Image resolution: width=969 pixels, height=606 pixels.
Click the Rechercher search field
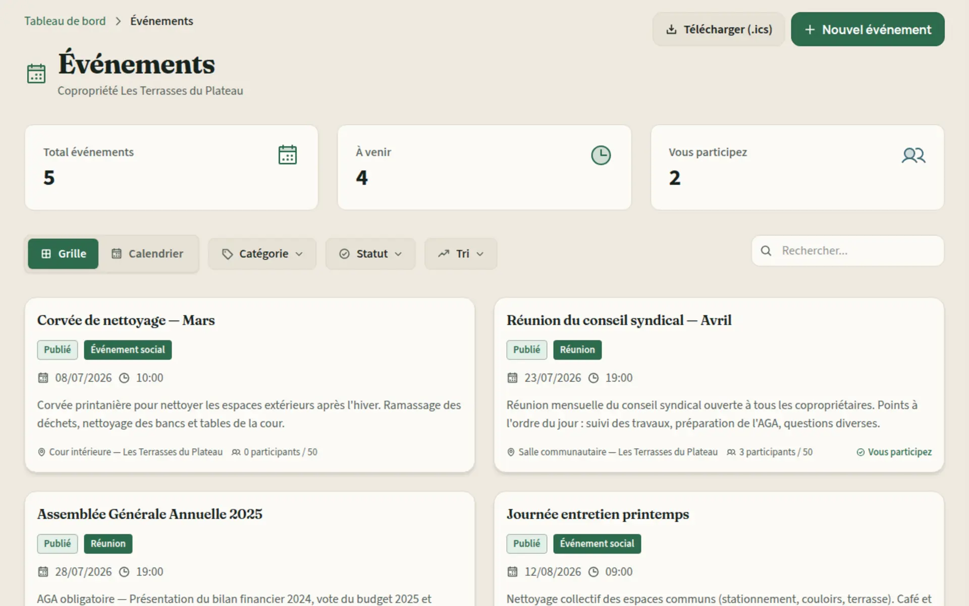coord(848,250)
